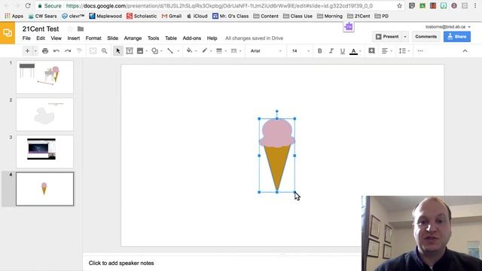Open the Format menu
This screenshot has height=271, width=482.
pos(93,38)
